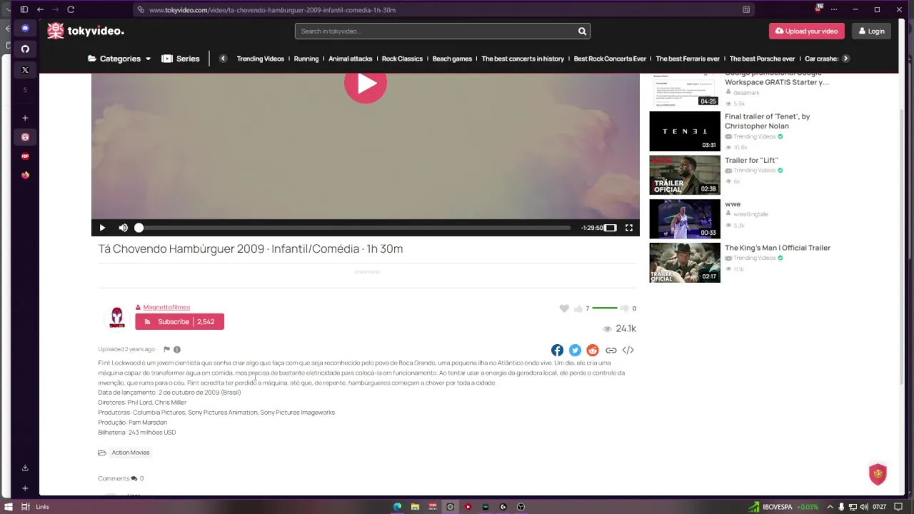
Task: Open Microsoft Edge from the taskbar
Action: 397,507
